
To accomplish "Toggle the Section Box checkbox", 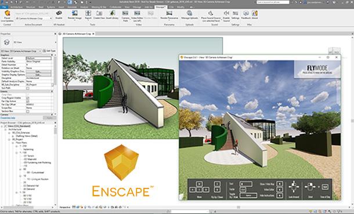I will click(28, 111).
